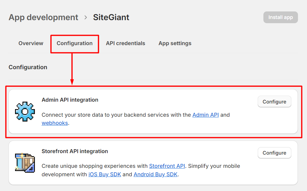Click the SiteGiant app title

click(x=111, y=17)
